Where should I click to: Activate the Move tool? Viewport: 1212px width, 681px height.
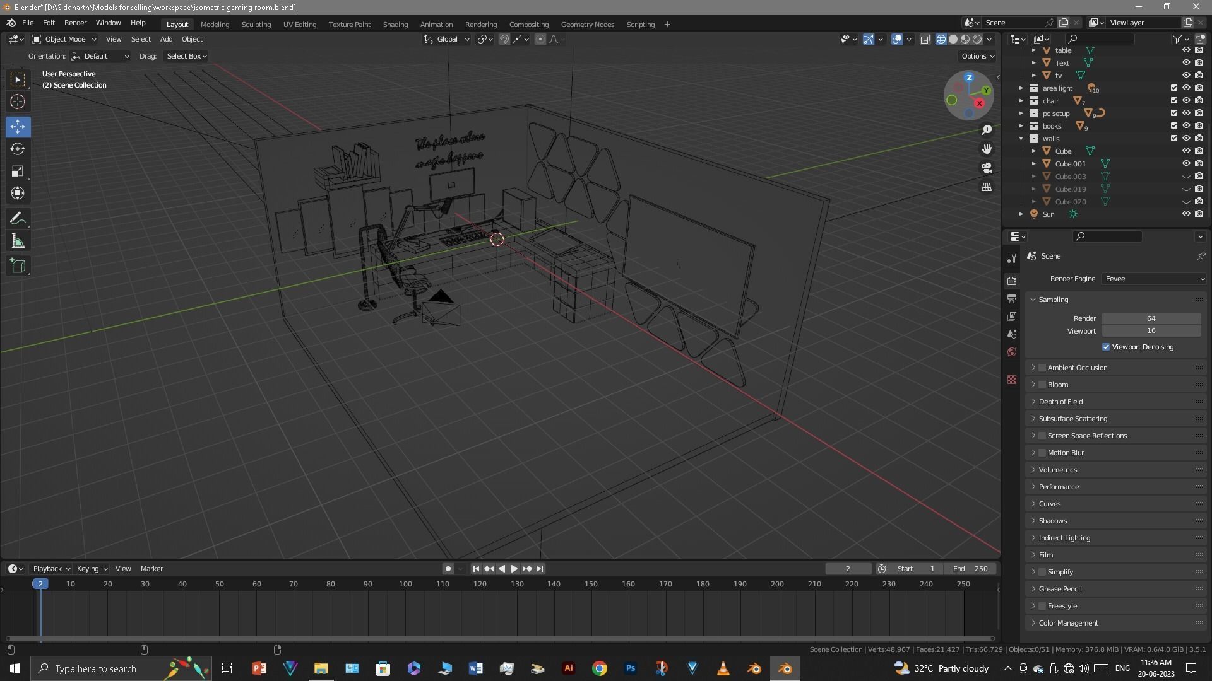pos(18,126)
